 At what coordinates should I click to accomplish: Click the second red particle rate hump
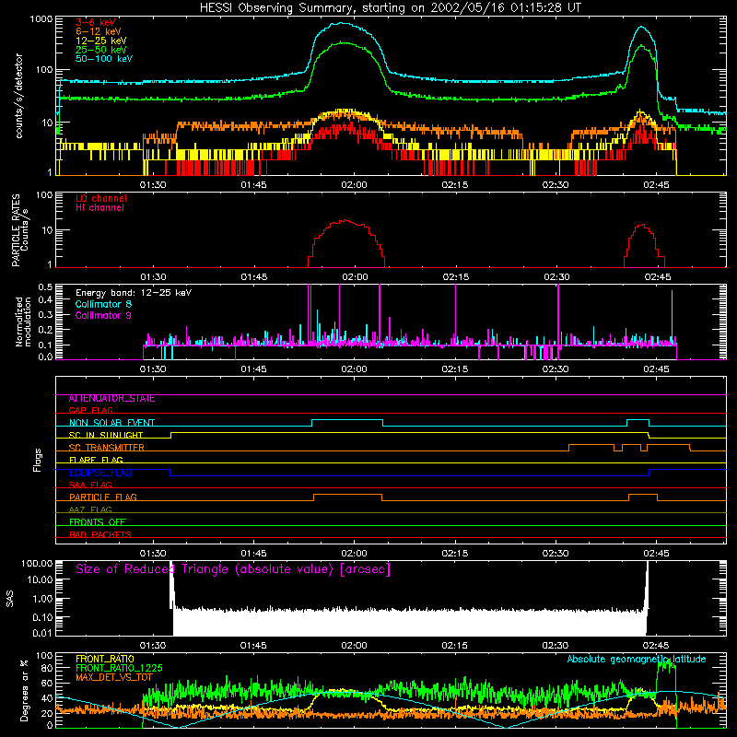click(643, 225)
